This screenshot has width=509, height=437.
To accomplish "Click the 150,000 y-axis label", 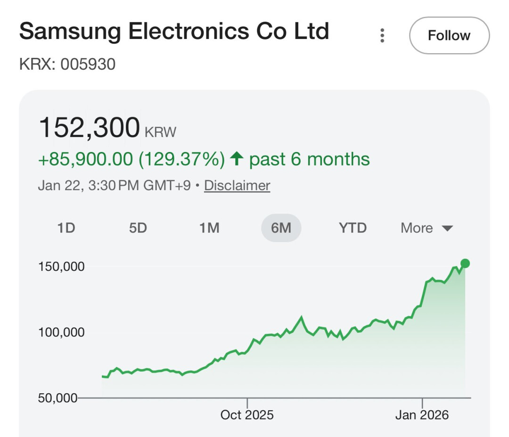I will tap(61, 266).
